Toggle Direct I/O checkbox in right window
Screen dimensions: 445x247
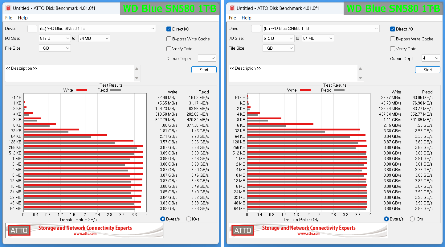click(393, 29)
